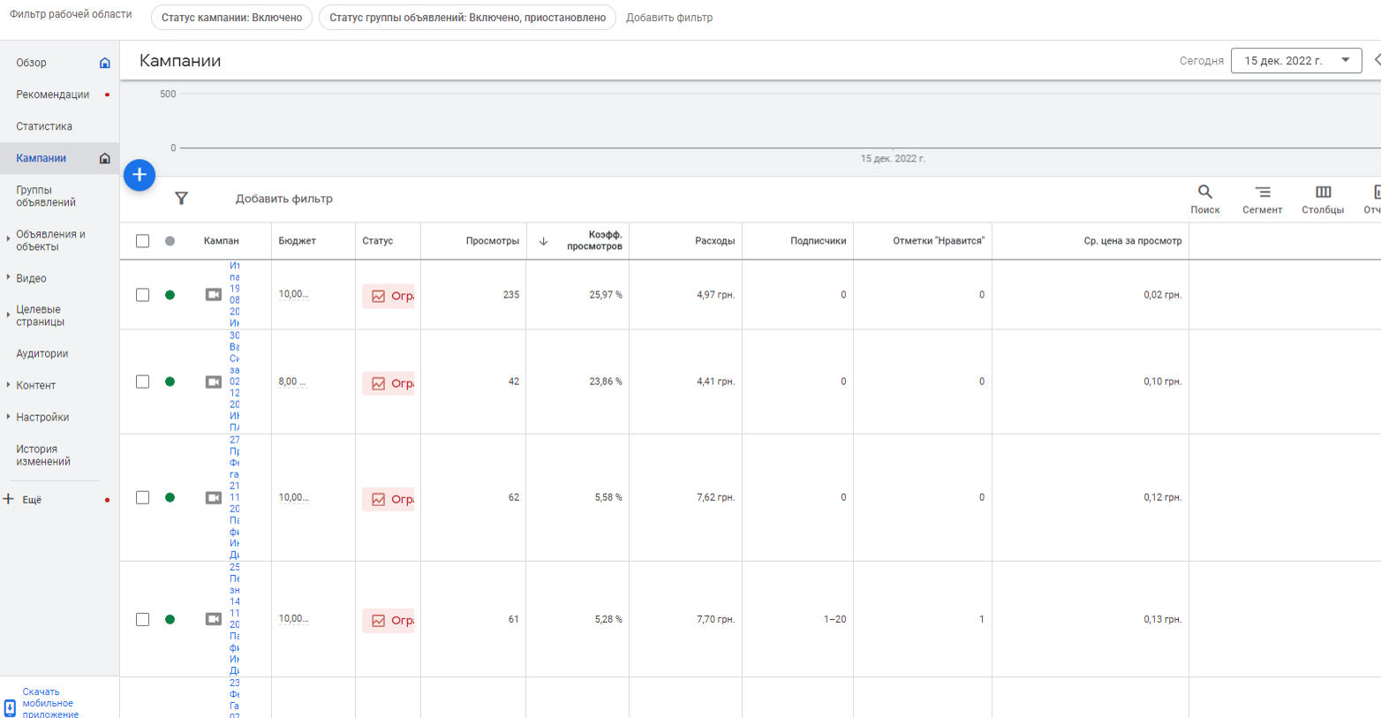Click the grey status dot column header

[170, 241]
